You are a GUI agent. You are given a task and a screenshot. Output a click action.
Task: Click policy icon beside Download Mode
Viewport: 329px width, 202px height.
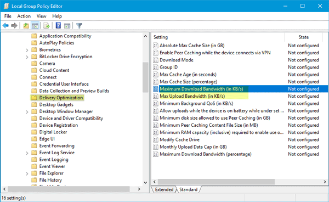tap(156, 60)
